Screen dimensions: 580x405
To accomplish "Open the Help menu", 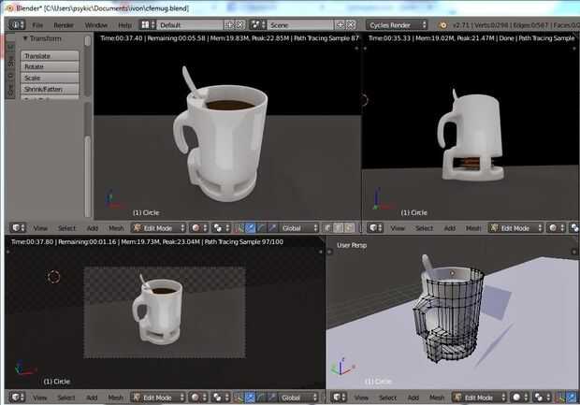I will (124, 25).
